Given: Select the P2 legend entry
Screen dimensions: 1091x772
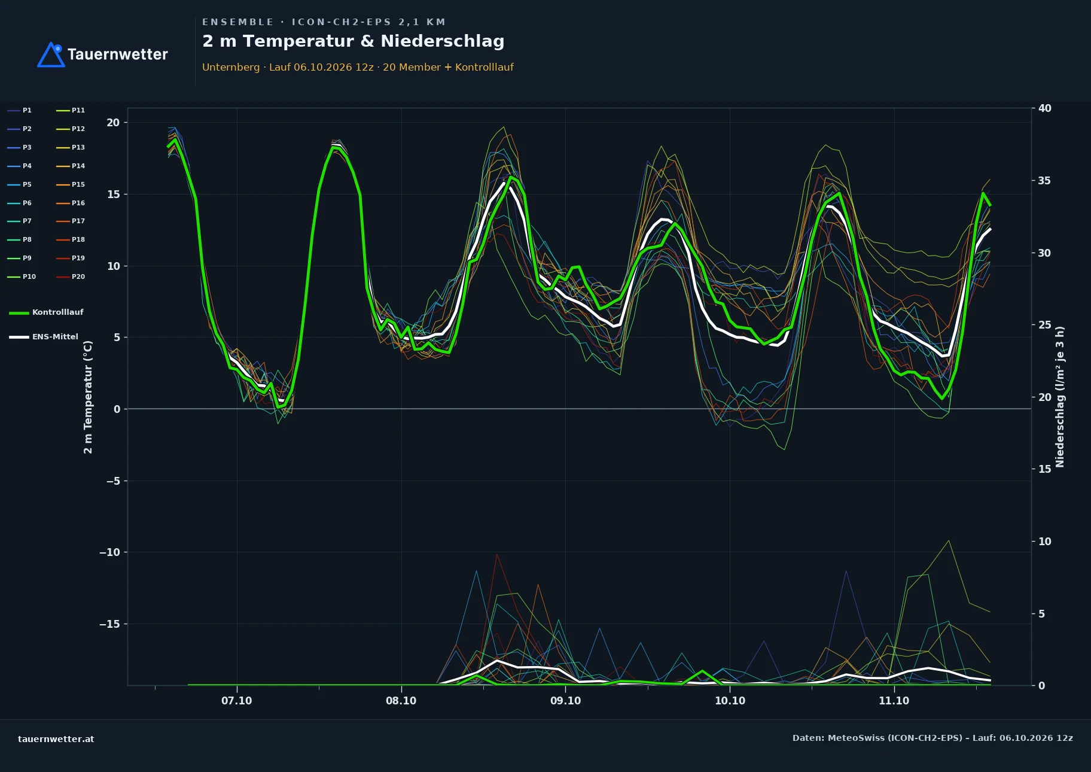Looking at the screenshot, I should pyautogui.click(x=19, y=129).
